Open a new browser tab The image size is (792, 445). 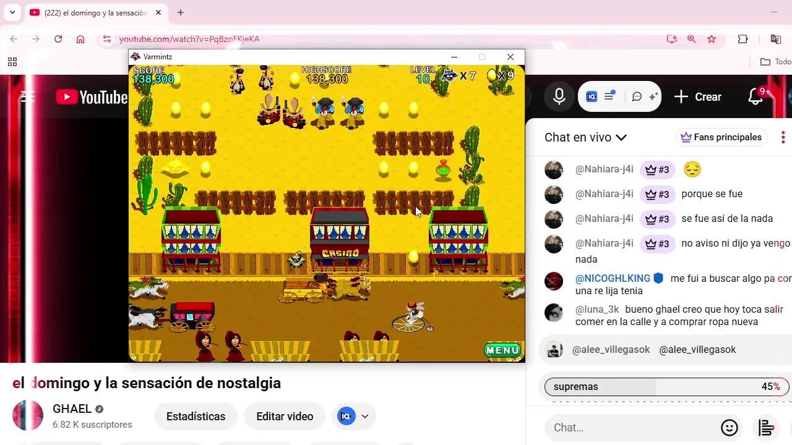(181, 12)
